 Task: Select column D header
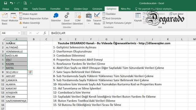[x=60, y=39]
